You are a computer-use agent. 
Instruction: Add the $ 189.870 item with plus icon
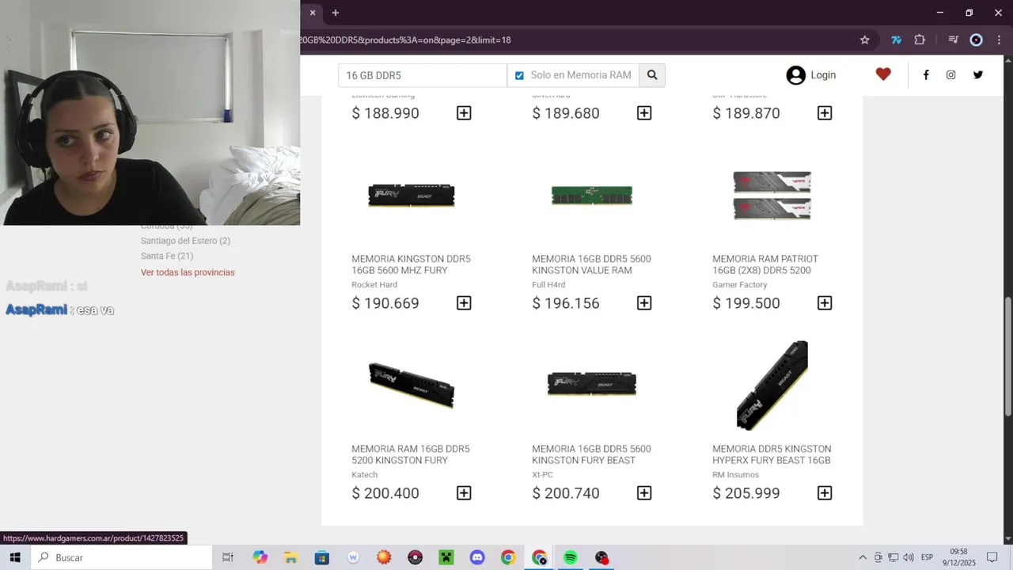tap(825, 113)
